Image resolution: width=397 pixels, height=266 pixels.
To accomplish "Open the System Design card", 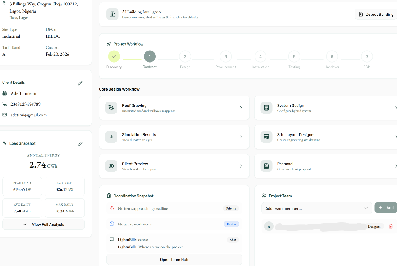I will point(325,108).
